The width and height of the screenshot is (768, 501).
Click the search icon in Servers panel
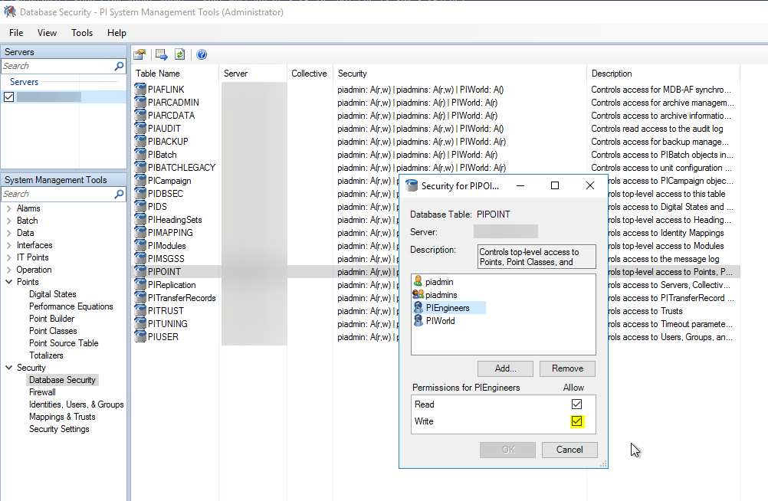[119, 67]
